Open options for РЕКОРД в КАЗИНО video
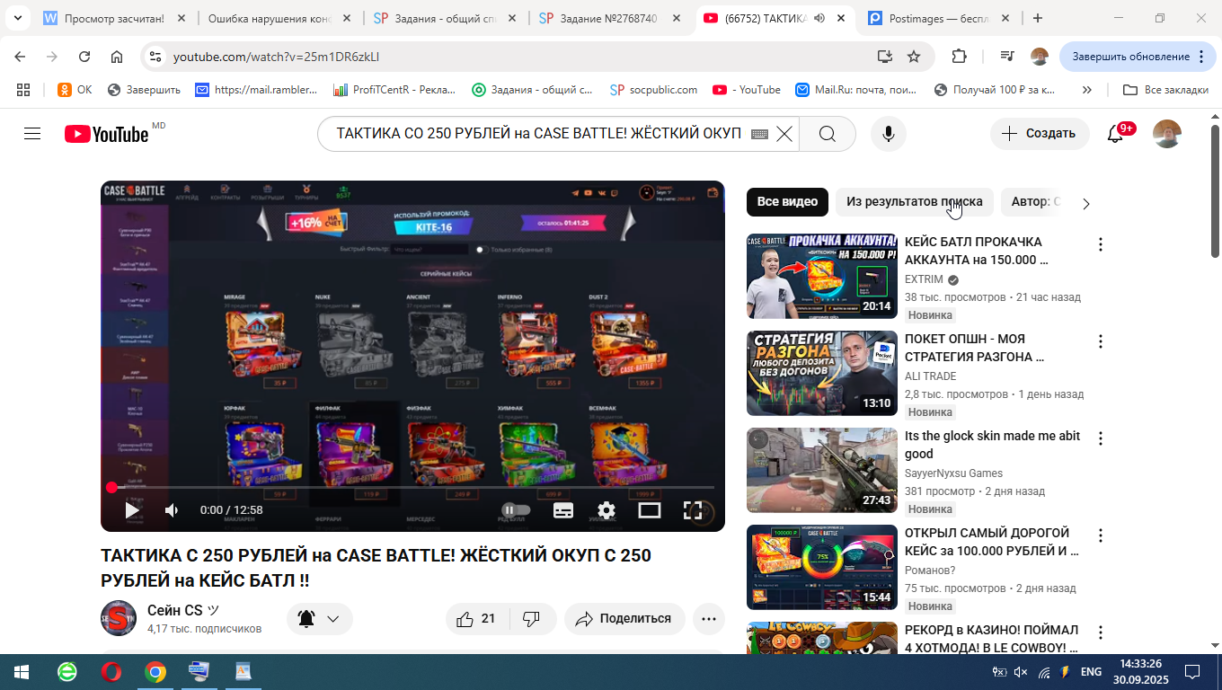The image size is (1222, 690). pos(1100,632)
